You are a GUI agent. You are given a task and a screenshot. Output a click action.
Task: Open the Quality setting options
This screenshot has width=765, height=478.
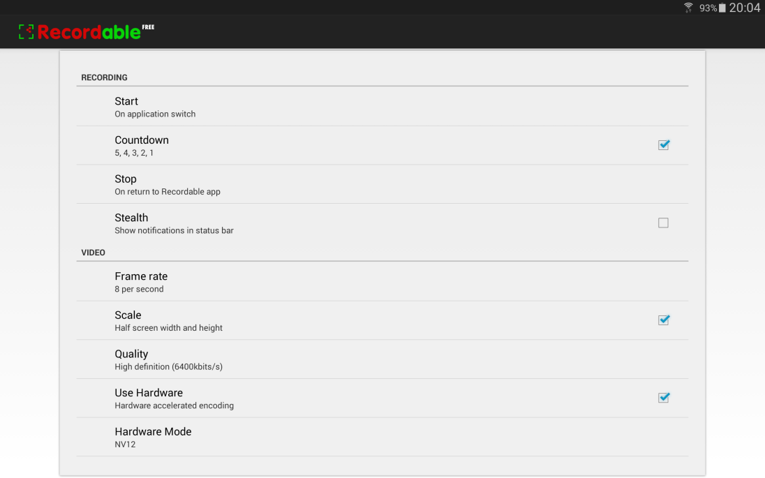pyautogui.click(x=382, y=359)
